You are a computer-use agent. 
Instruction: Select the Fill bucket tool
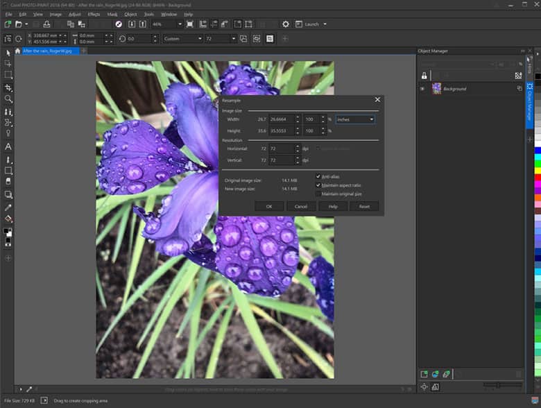click(8, 219)
